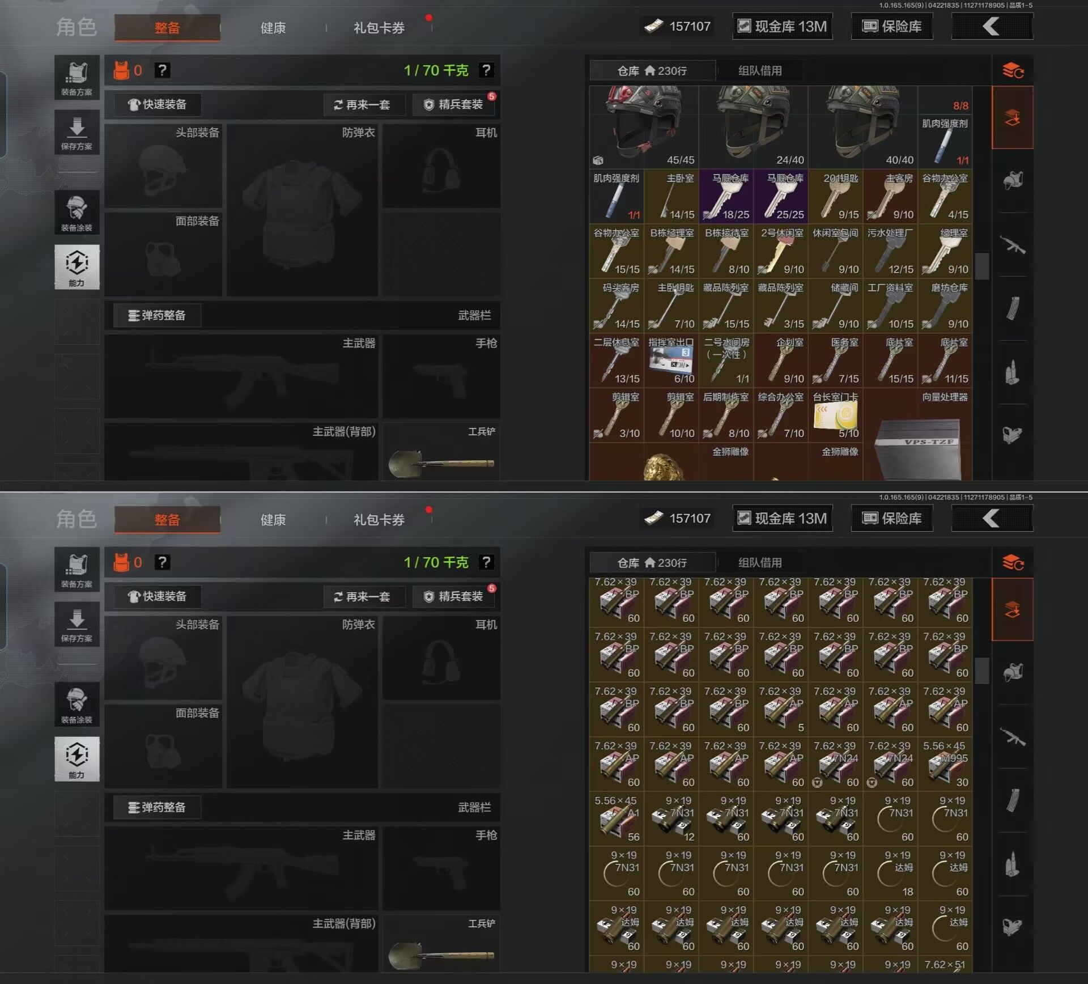Image resolution: width=1088 pixels, height=984 pixels.
Task: Open 保险库 safe in the ammo inventory view
Action: click(891, 518)
